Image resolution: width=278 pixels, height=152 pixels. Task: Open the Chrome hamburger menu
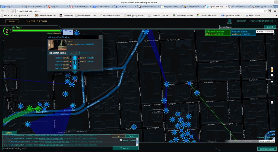coord(275,11)
